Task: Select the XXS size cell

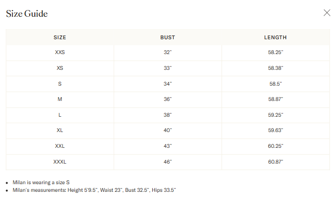Action: pyautogui.click(x=60, y=53)
